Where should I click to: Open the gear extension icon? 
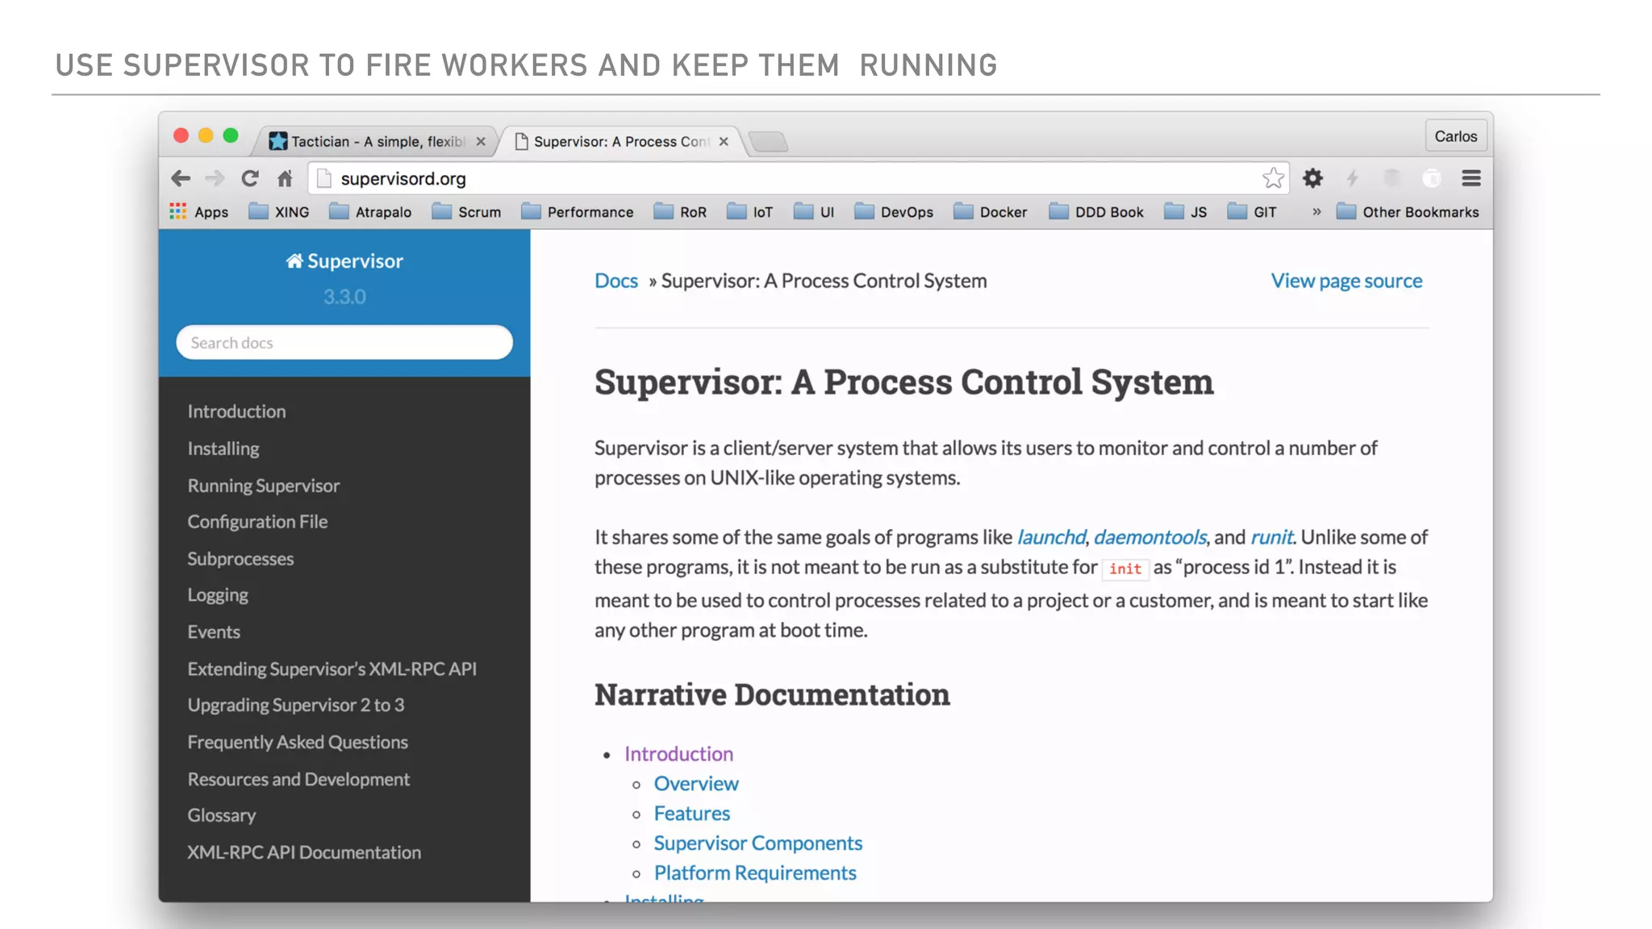1313,178
